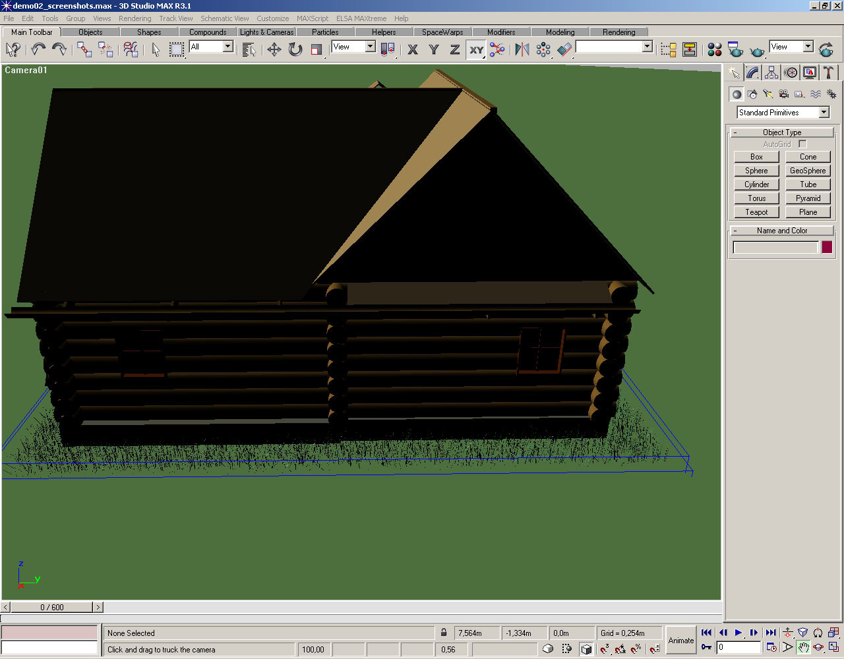Select the Move tool in the main toolbar

pyautogui.click(x=274, y=49)
